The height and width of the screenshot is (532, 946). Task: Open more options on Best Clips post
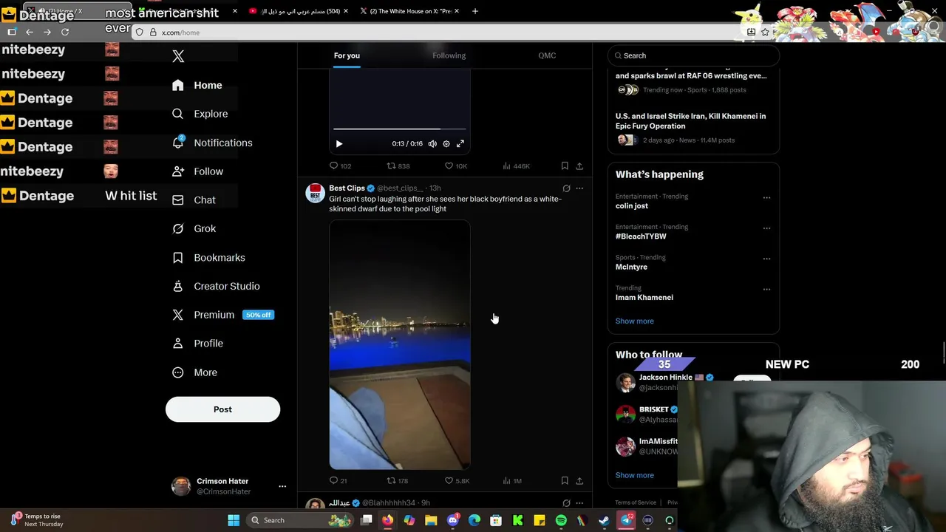[x=579, y=188]
